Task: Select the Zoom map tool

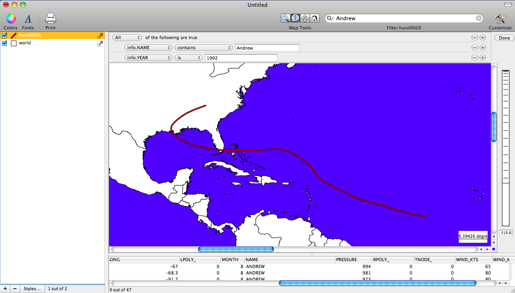Action: 285,18
